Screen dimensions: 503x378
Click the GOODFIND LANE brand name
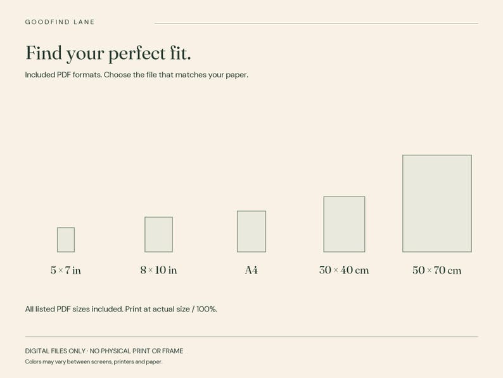tap(60, 22)
